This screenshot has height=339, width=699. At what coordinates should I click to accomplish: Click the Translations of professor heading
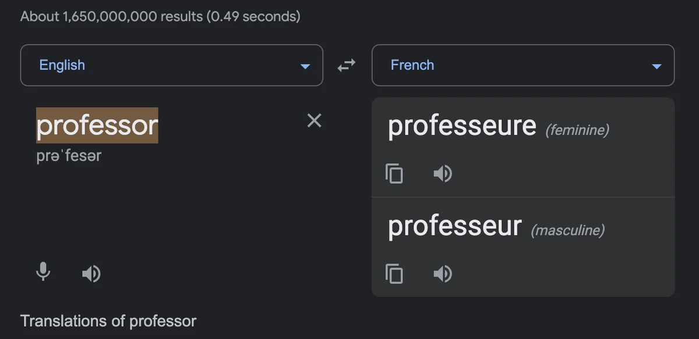click(108, 321)
